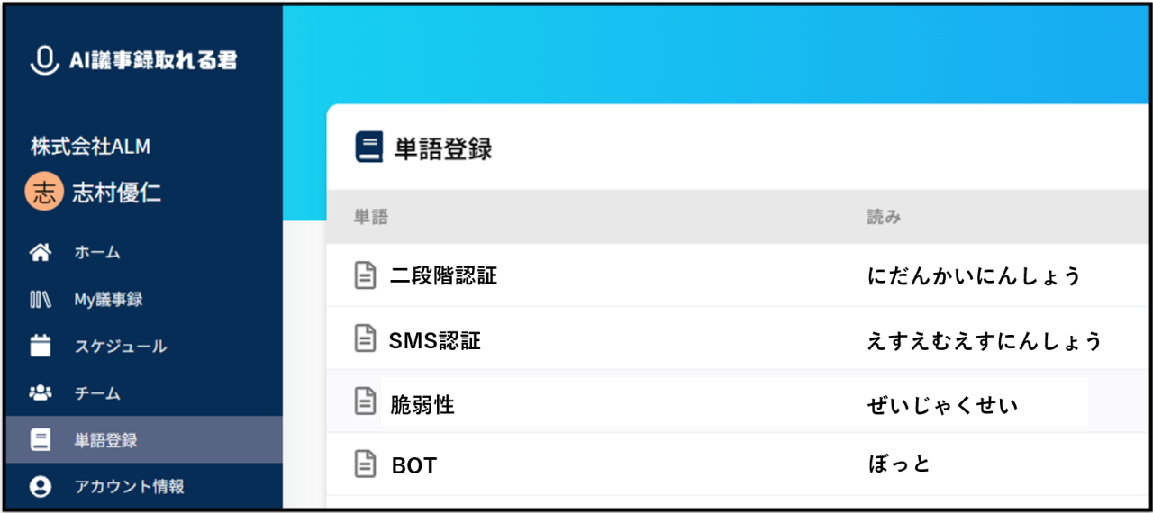The image size is (1153, 513).
Task: Click the 単語 column header
Action: click(370, 217)
